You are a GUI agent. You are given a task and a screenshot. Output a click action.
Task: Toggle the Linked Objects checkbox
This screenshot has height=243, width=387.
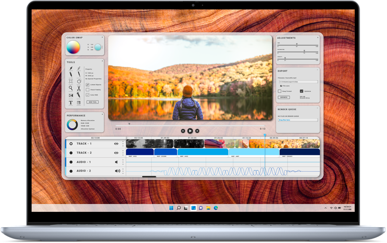pos(87,84)
